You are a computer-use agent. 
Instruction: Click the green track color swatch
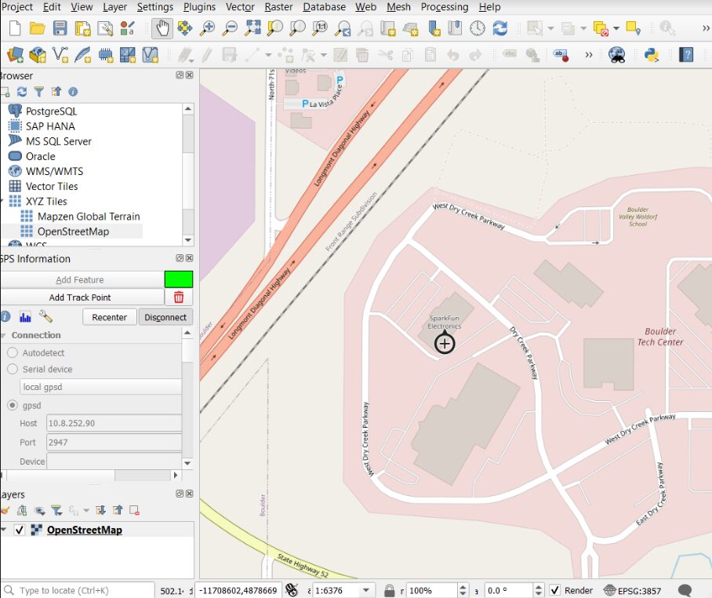(179, 279)
